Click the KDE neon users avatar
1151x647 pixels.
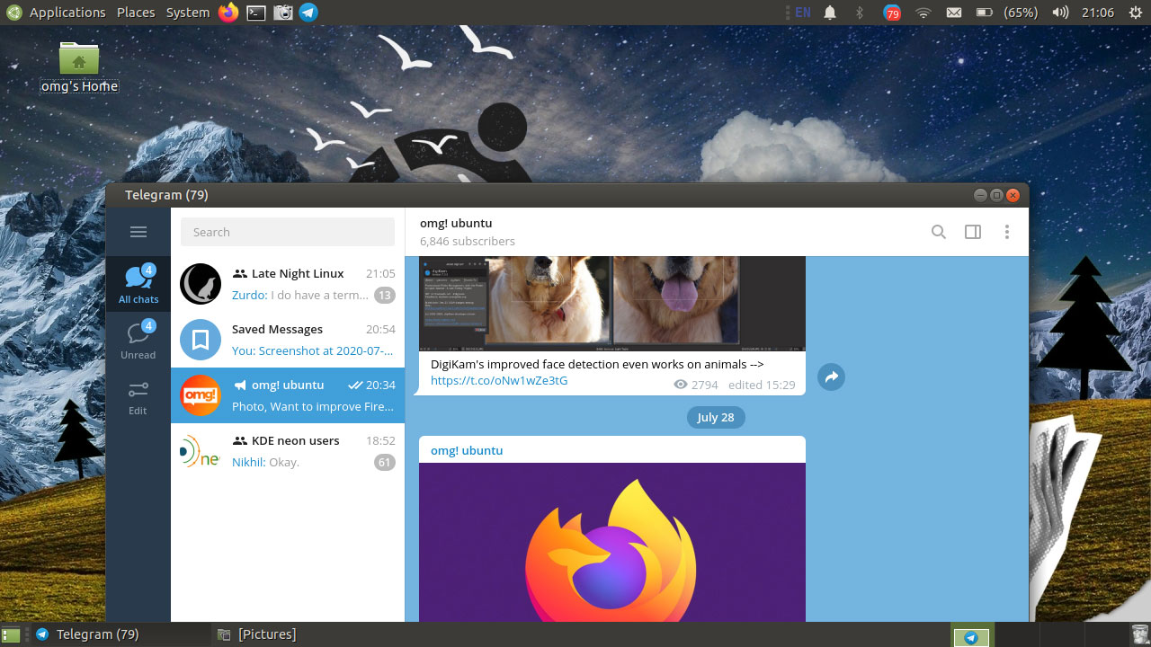point(201,451)
